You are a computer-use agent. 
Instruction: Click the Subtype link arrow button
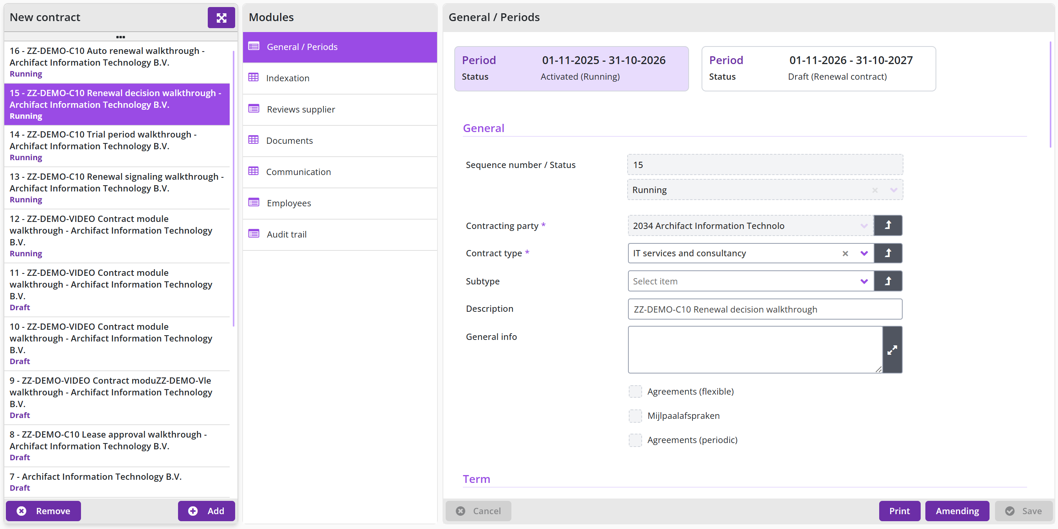tap(887, 281)
